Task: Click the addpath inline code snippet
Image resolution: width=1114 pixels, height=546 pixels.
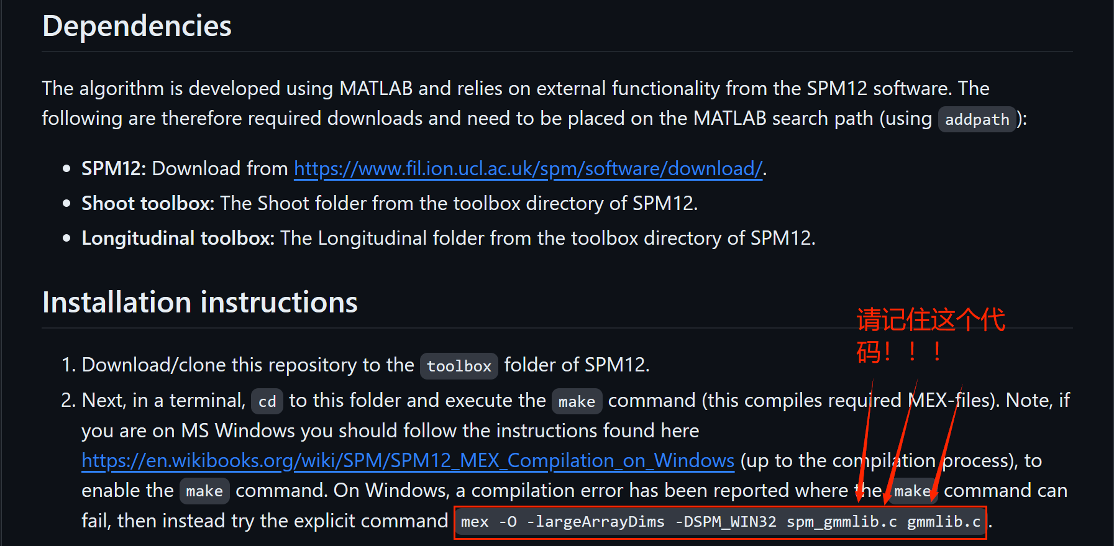Action: 977,119
